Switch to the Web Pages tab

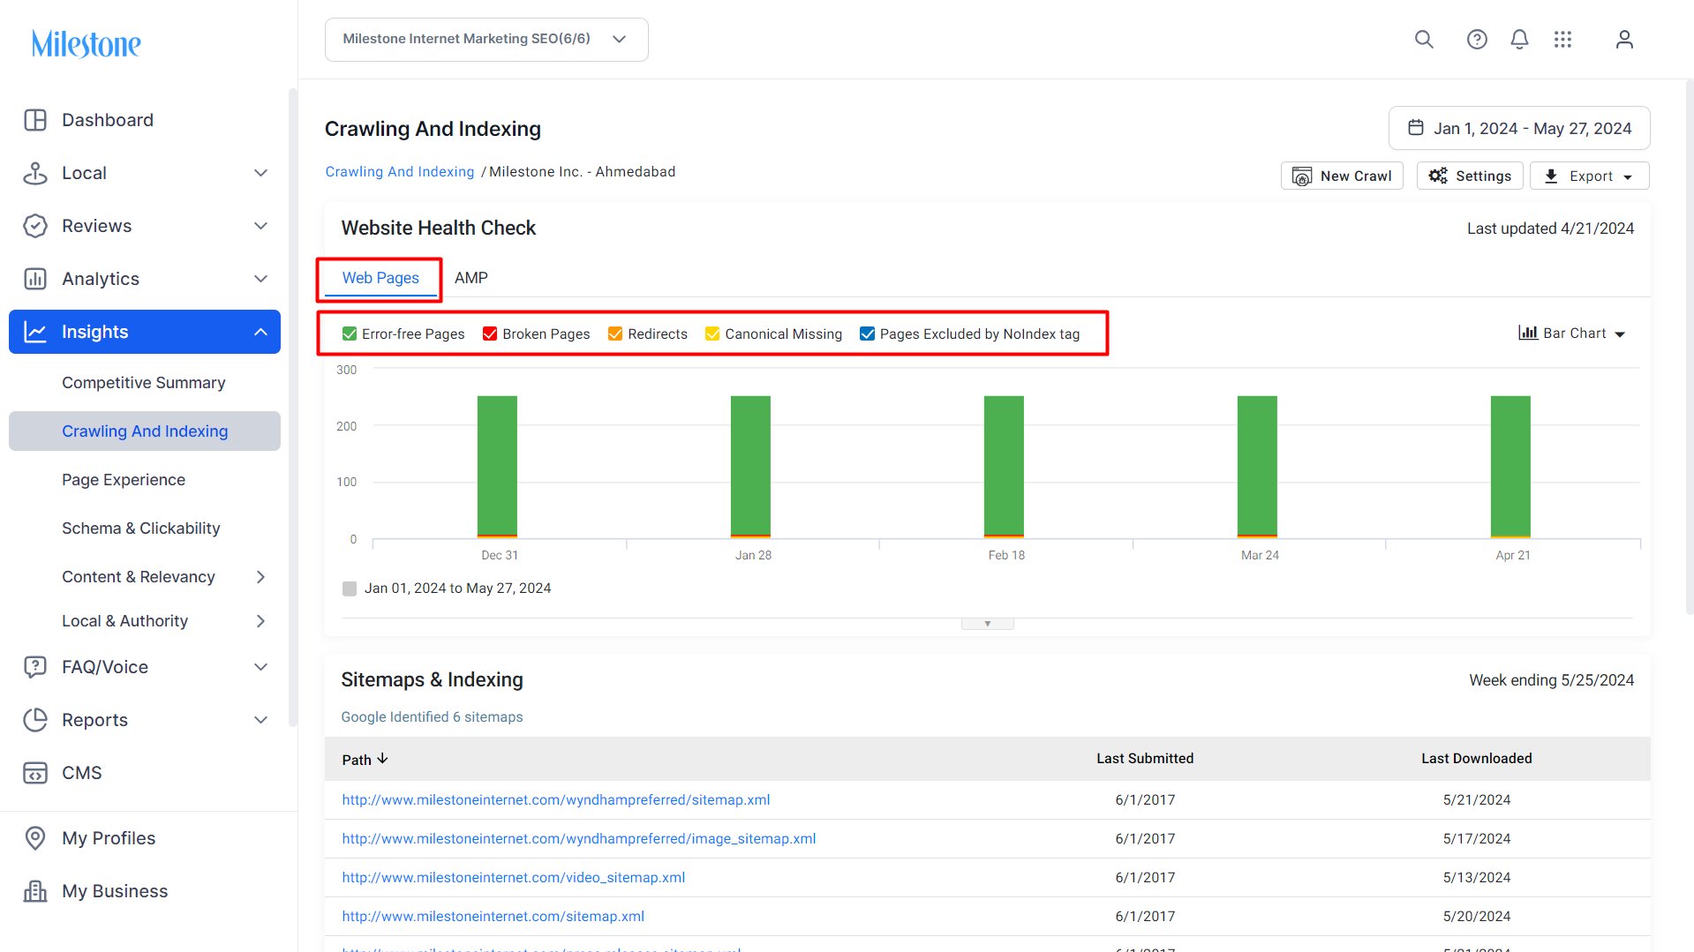pos(380,278)
